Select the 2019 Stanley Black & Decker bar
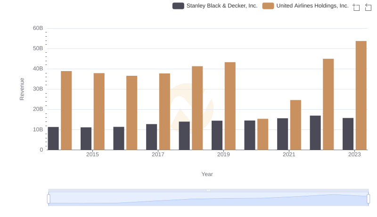This screenshot has height=217, width=377. (x=217, y=136)
